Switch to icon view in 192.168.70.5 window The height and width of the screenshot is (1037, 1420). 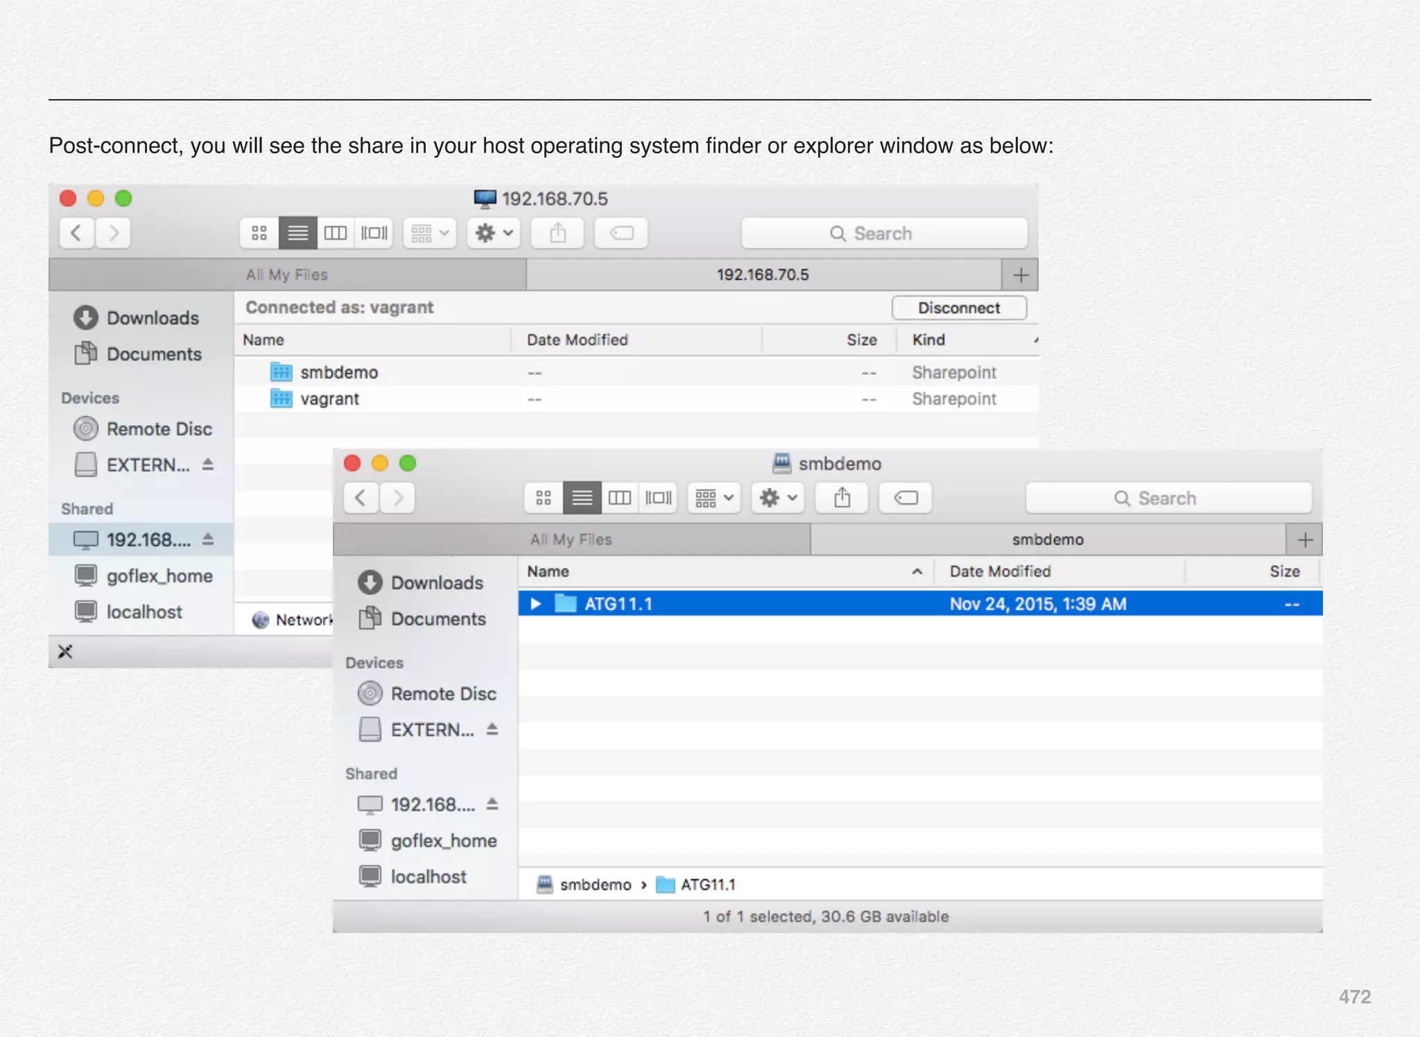point(259,233)
